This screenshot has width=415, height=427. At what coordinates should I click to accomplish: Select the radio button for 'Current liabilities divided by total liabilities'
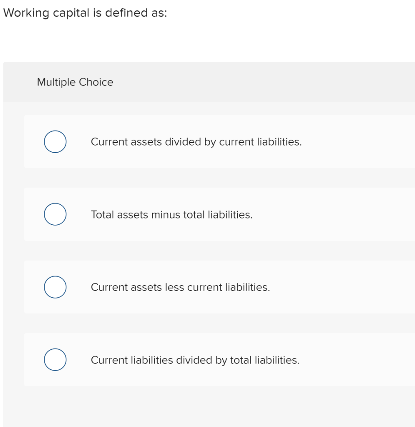pos(55,359)
